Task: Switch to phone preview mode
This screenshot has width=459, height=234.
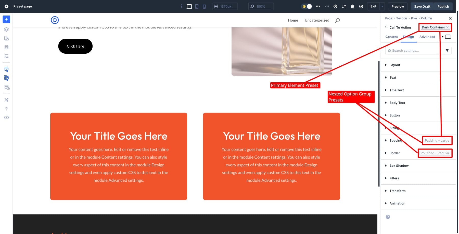Action: tap(204, 6)
